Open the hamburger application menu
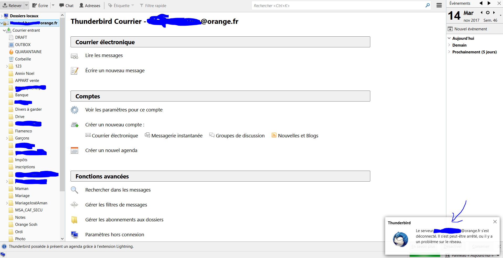The image size is (503, 258). pyautogui.click(x=439, y=5)
